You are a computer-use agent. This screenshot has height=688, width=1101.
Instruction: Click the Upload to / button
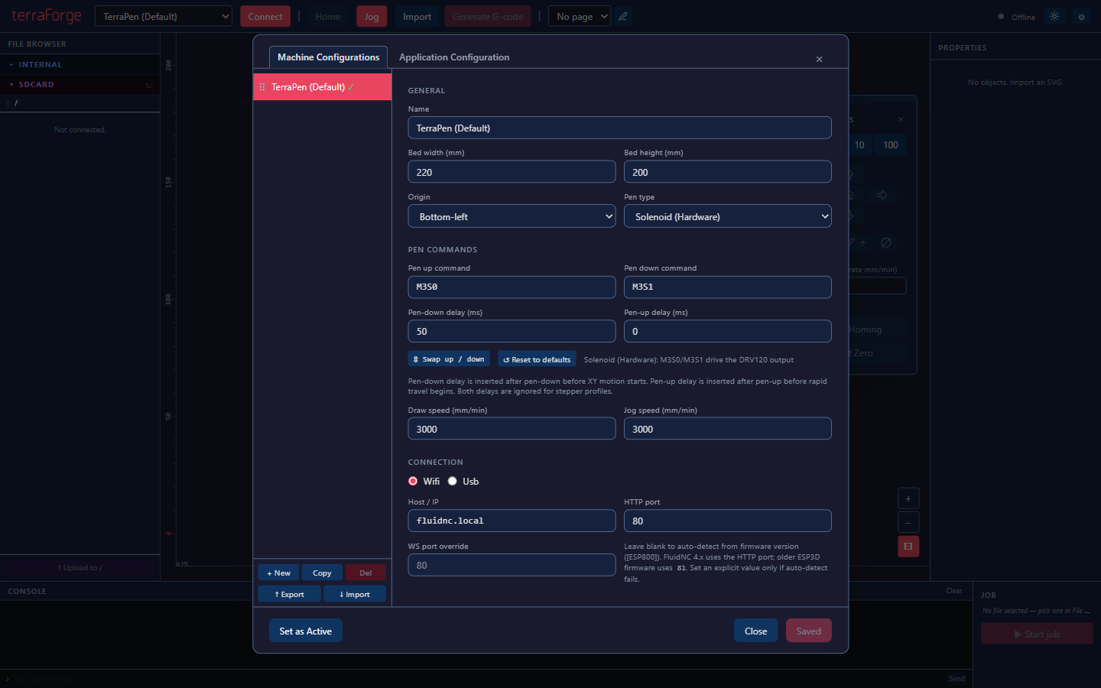pos(80,567)
